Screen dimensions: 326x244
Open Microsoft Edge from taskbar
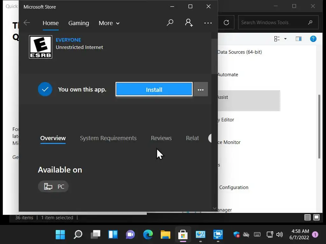[x=148, y=235]
